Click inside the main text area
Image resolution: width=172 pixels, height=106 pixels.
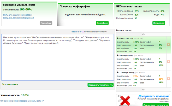[57, 57]
